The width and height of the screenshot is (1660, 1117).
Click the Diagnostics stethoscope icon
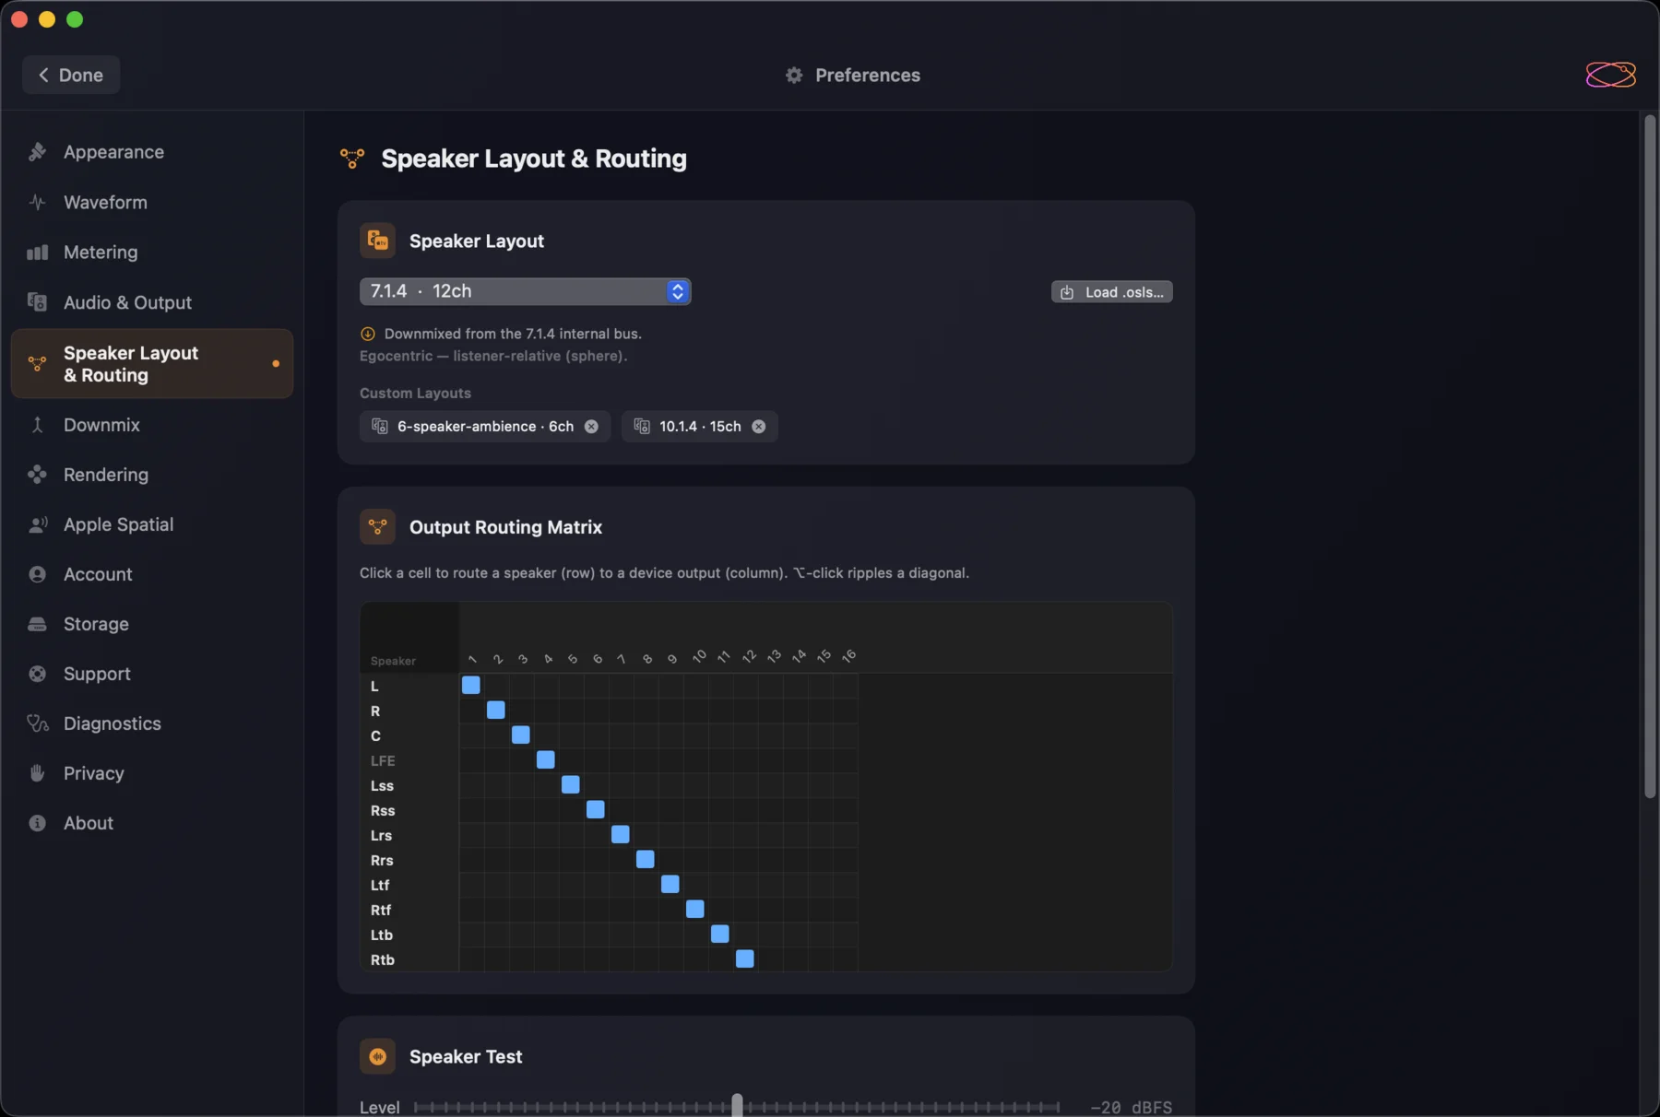pyautogui.click(x=37, y=723)
